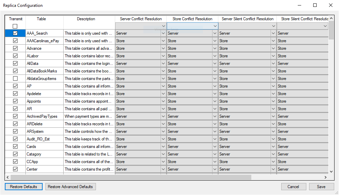This screenshot has width=339, height=195.
Task: Select Store Silent Conflict value for Center
Action: (303, 169)
